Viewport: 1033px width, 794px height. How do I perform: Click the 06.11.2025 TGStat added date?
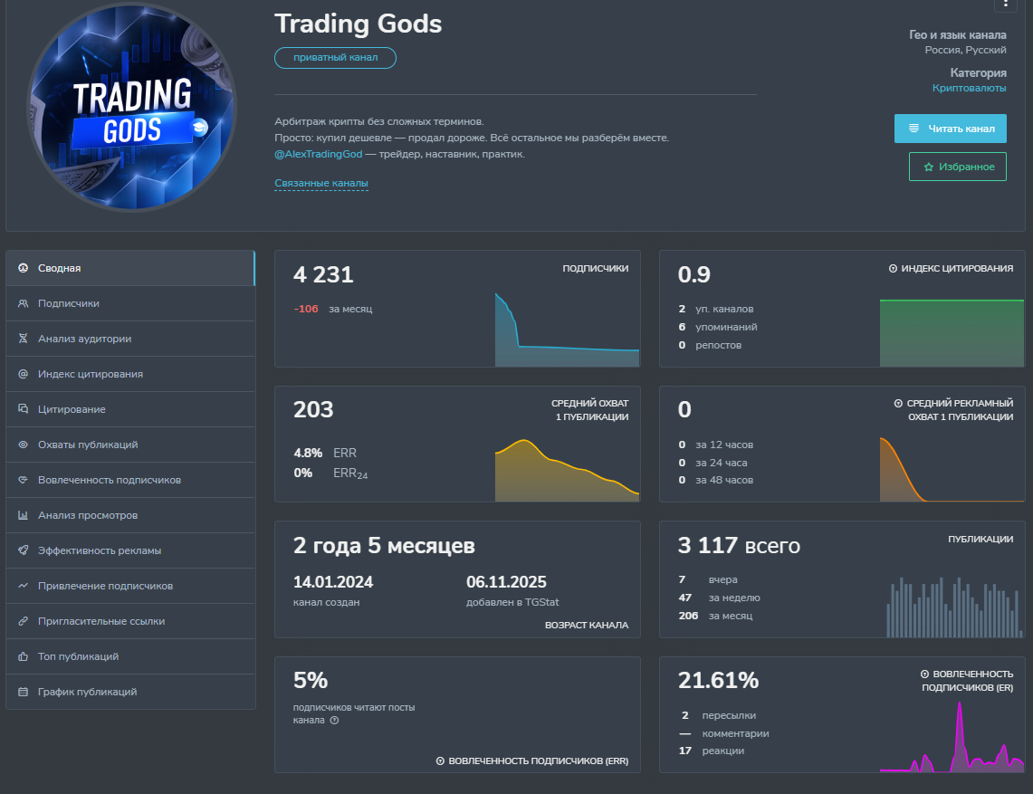pyautogui.click(x=507, y=582)
